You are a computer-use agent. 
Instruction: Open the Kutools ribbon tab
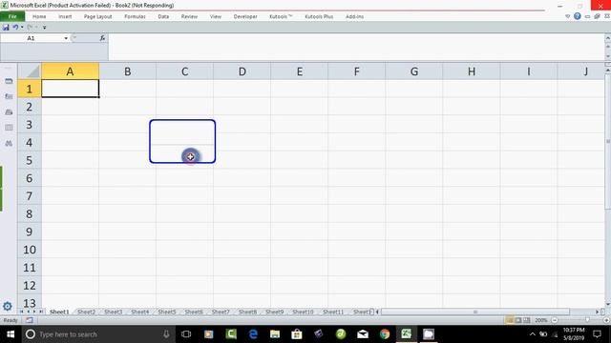(x=281, y=17)
